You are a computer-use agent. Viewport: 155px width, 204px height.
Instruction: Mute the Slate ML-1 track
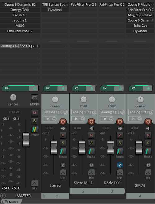tap(91, 136)
